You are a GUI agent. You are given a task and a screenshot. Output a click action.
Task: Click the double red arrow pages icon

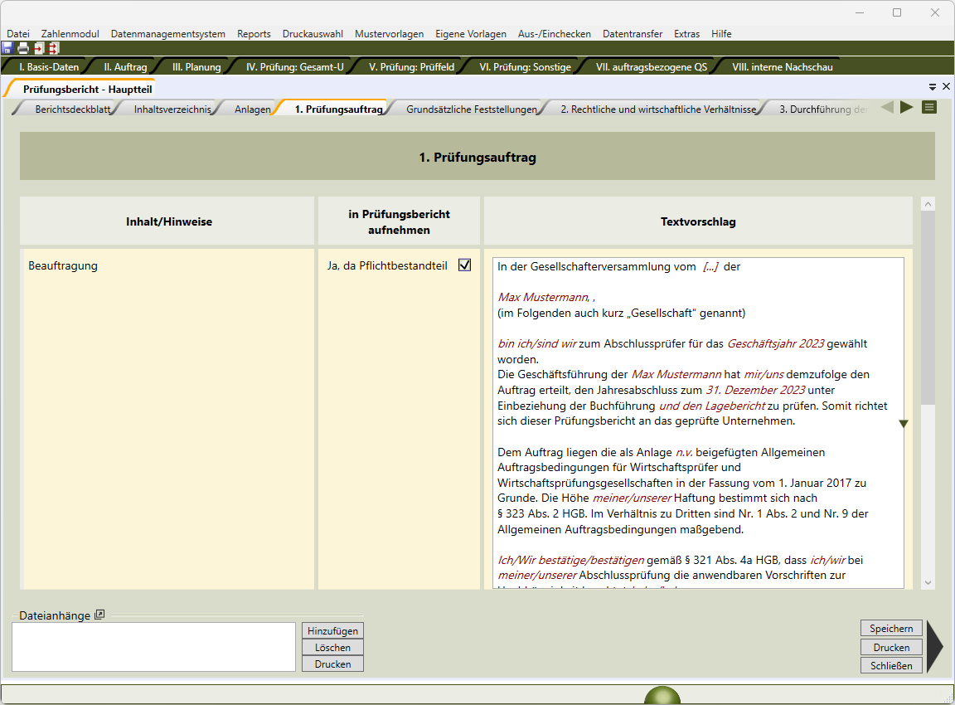point(53,48)
